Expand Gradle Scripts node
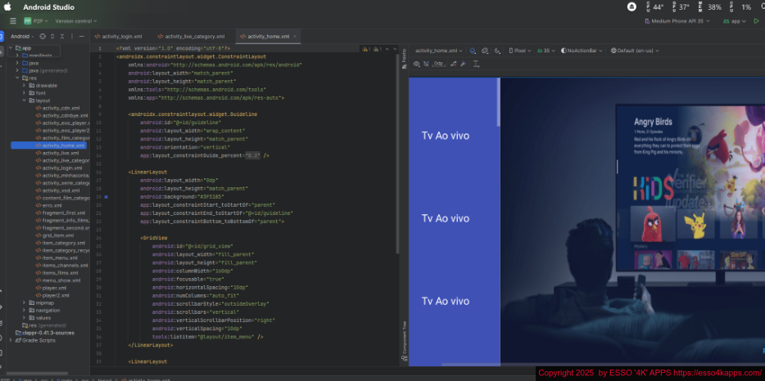The height and width of the screenshot is (381, 765). point(11,340)
